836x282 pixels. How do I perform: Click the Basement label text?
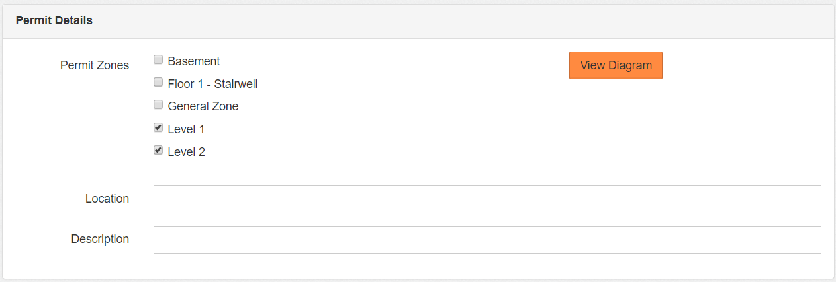coord(194,61)
